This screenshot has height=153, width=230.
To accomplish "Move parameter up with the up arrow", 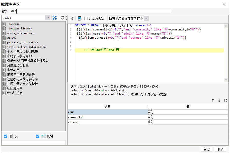I will pyautogui.click(x=213, y=101).
